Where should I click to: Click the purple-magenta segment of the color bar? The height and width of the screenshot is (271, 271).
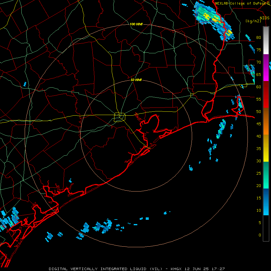[266, 67]
